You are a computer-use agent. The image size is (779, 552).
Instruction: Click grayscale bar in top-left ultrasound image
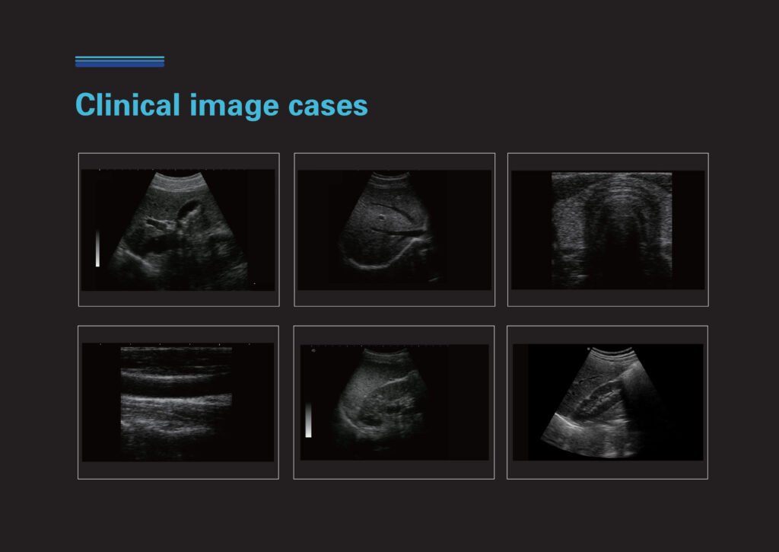pyautogui.click(x=97, y=248)
